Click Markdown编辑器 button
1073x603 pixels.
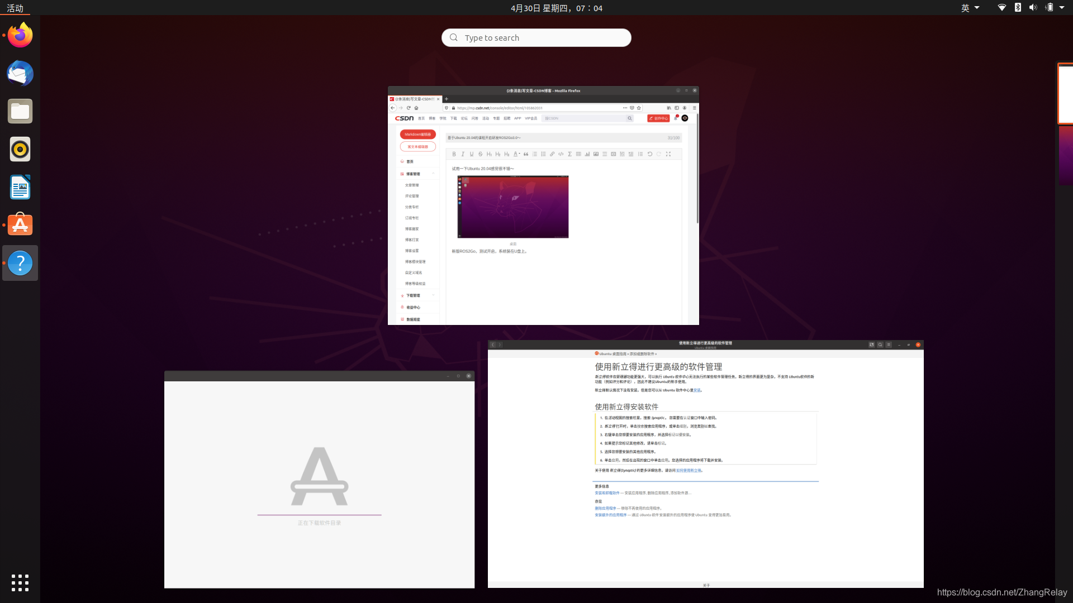418,134
